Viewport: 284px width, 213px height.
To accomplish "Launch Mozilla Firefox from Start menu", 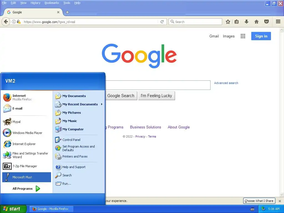I will [x=26, y=97].
